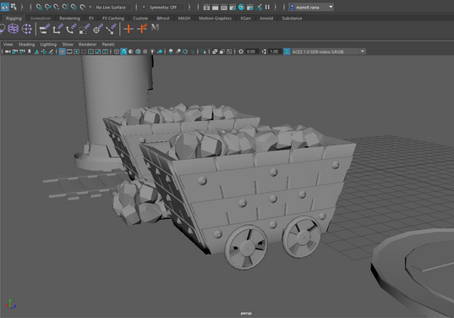Viewport: 454px width, 318px height.
Task: Switch to the FX Caching shelf tab
Action: (x=113, y=19)
